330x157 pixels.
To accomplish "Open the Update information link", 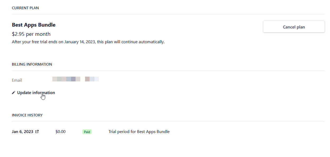I will click(x=36, y=93).
